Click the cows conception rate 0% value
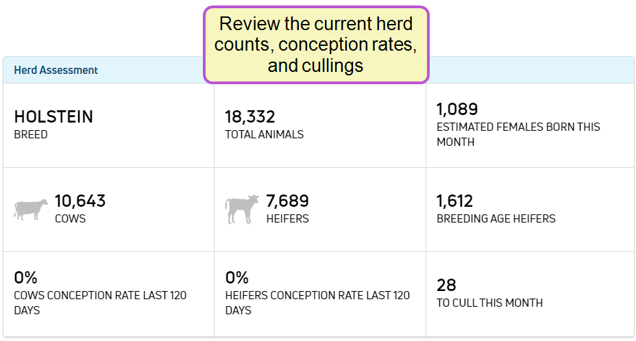Image resolution: width=636 pixels, height=341 pixels. 25,278
